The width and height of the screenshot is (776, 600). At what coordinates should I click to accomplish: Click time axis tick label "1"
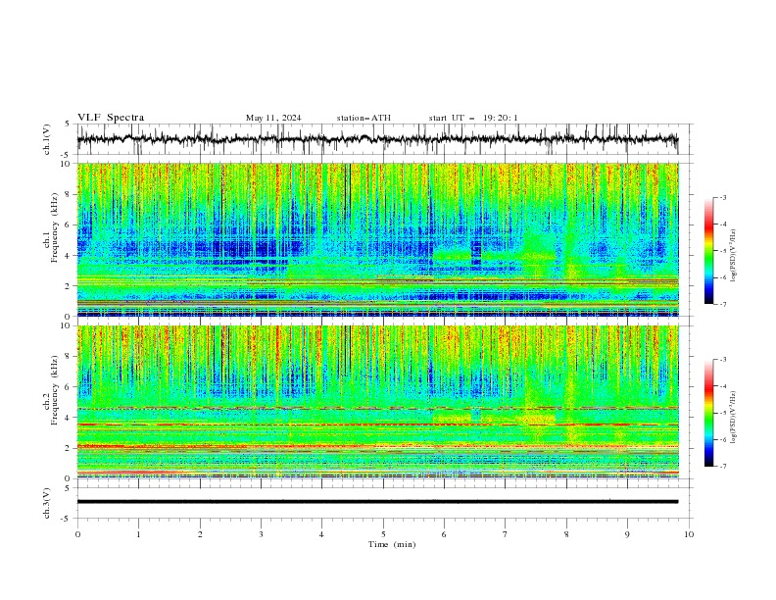[x=138, y=534]
